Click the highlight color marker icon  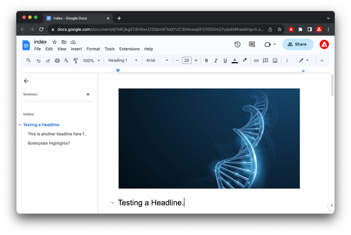(x=244, y=60)
